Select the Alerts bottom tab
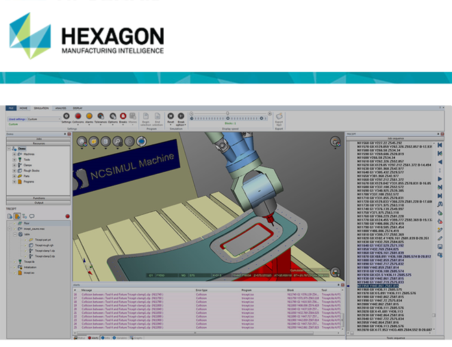 pyautogui.click(x=93, y=338)
